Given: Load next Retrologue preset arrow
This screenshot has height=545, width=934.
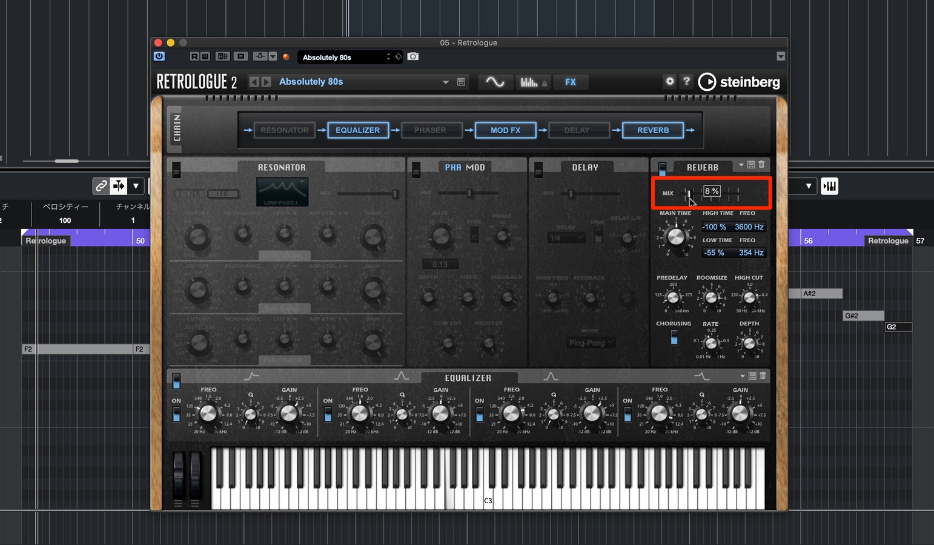Looking at the screenshot, I should click(x=266, y=82).
